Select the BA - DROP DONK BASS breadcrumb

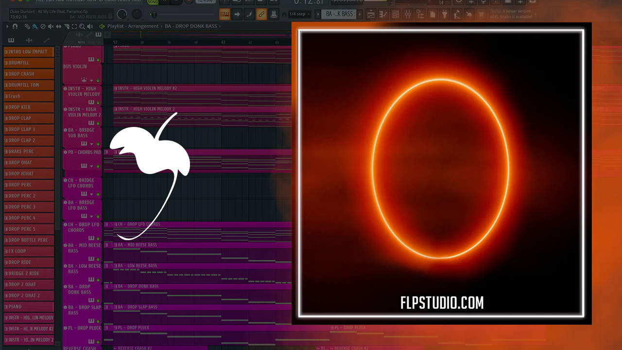(191, 26)
